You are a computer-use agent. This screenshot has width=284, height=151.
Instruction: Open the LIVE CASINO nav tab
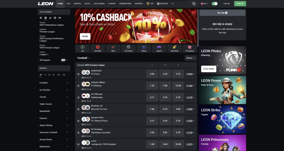tap(99, 4)
